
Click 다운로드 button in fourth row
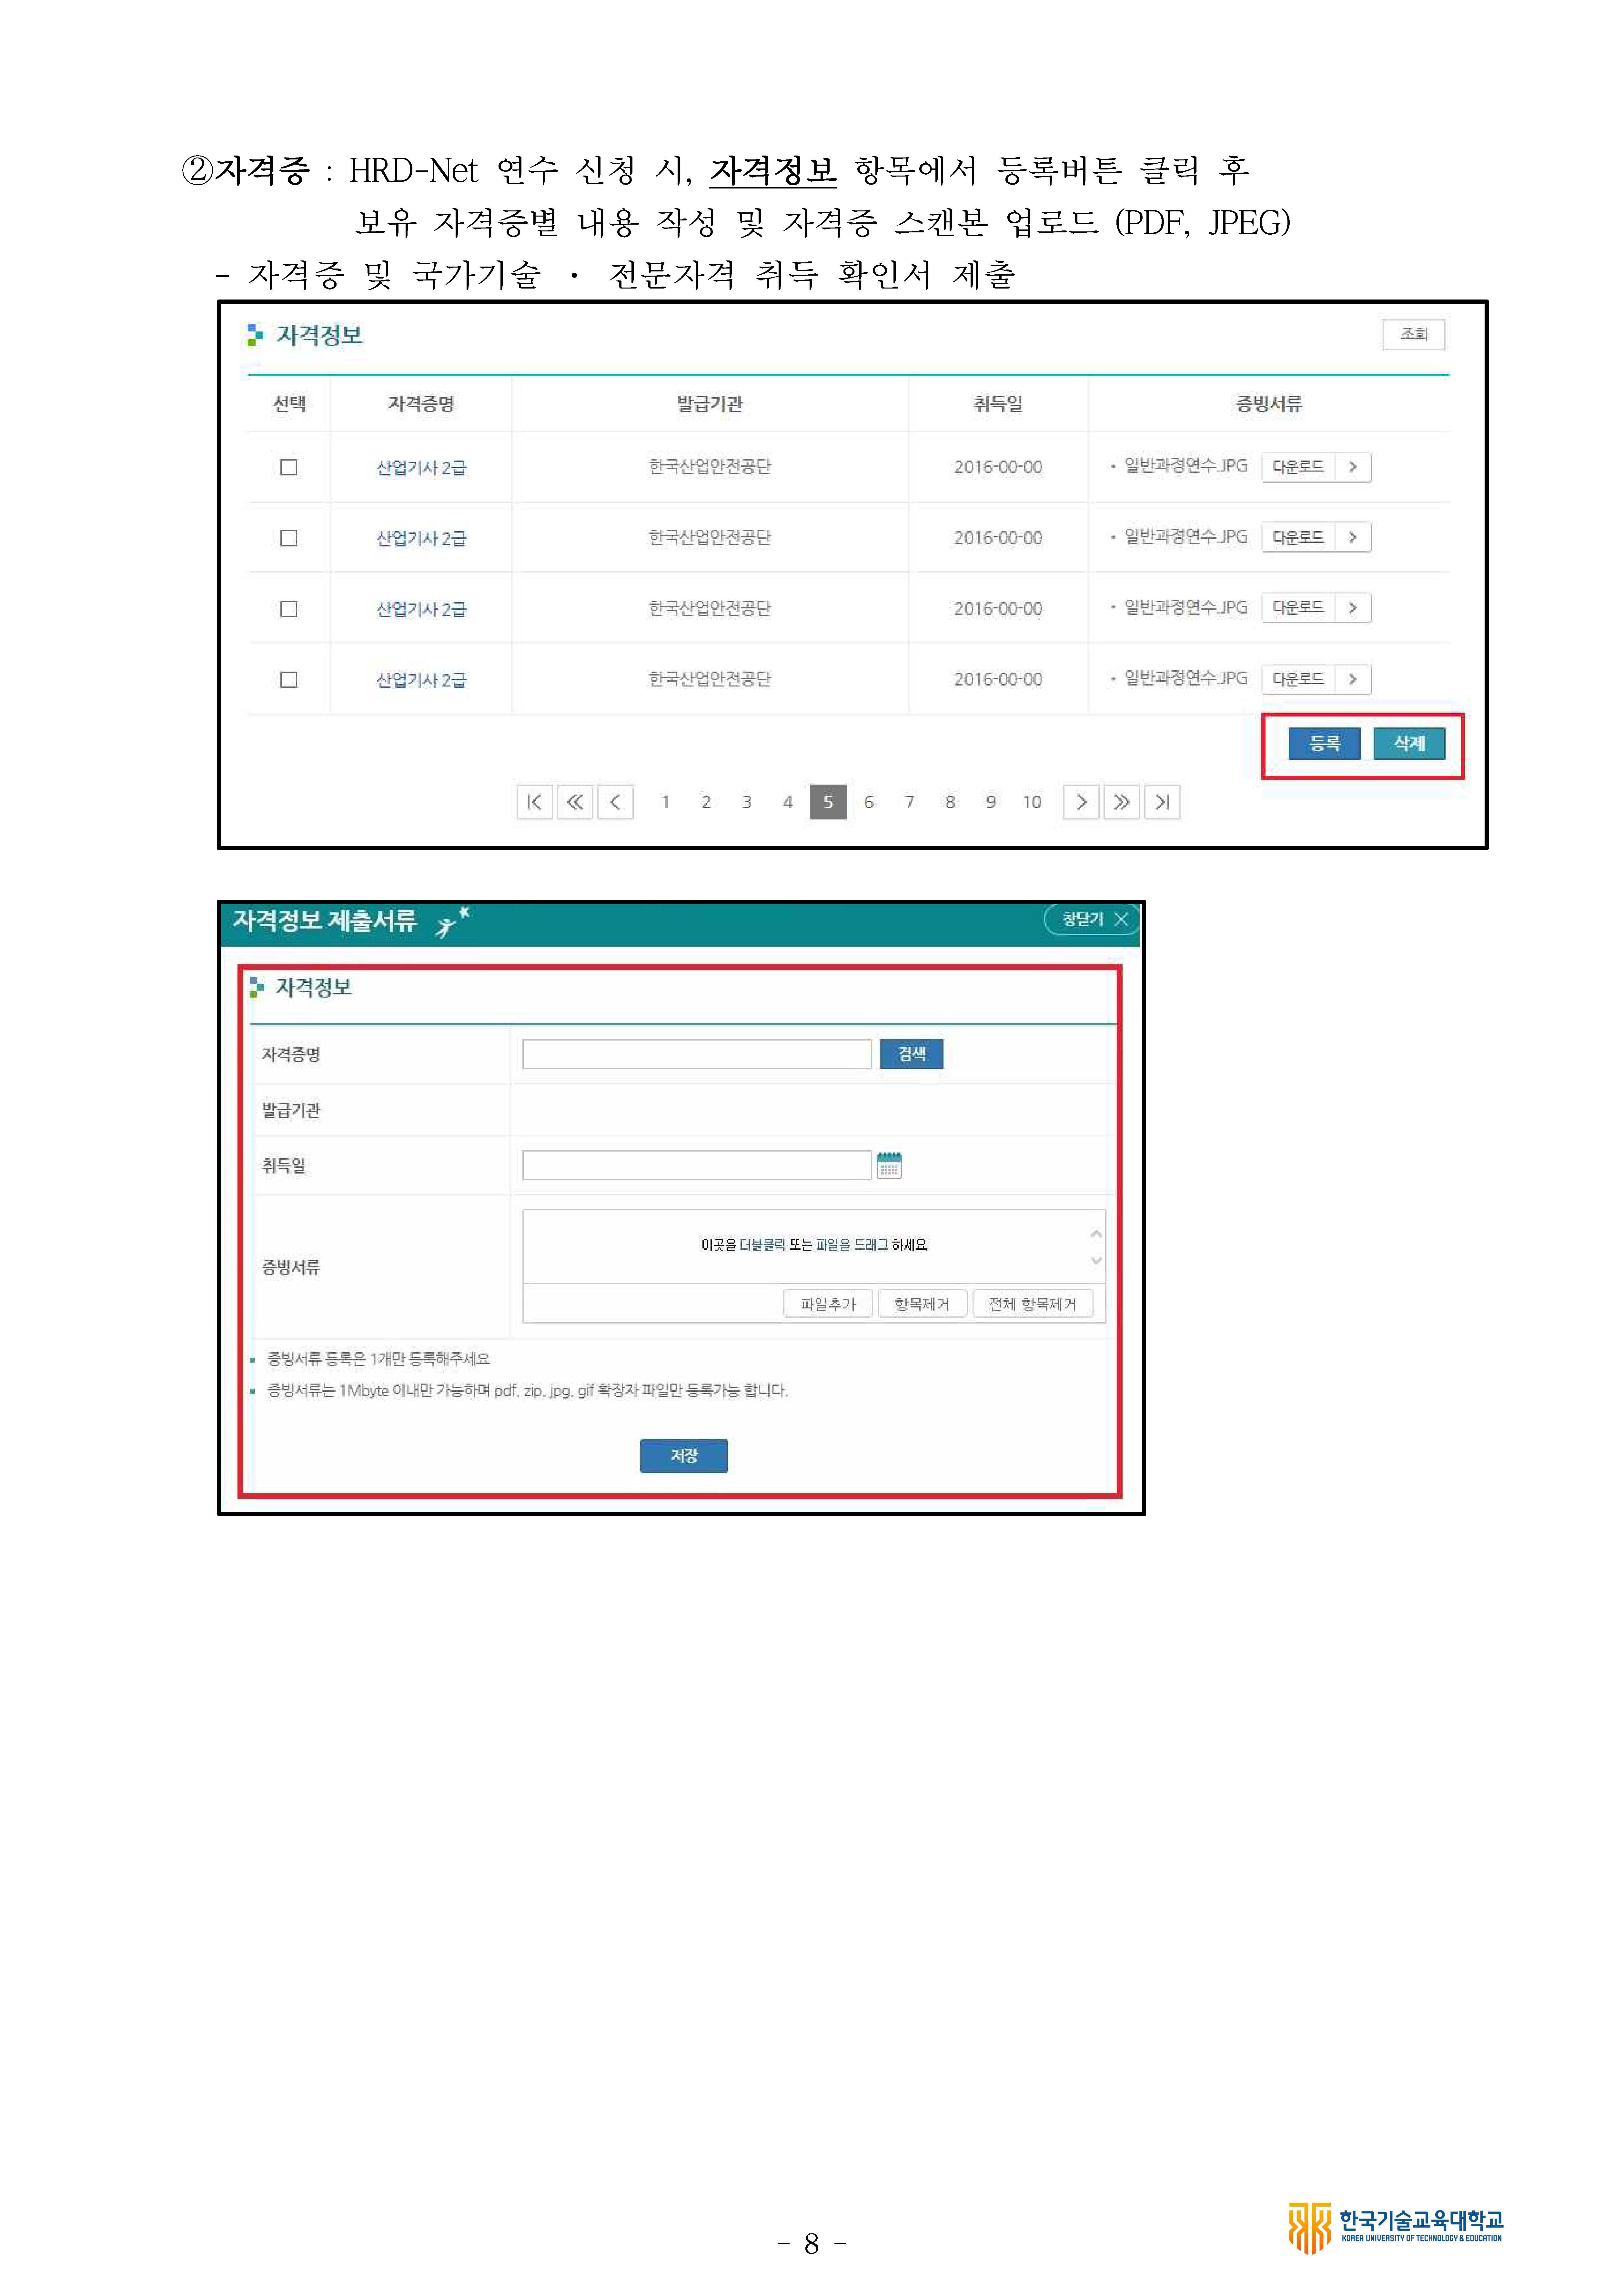(1298, 679)
